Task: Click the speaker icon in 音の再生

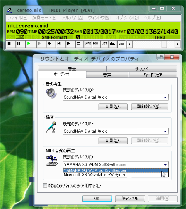Action: point(51,93)
